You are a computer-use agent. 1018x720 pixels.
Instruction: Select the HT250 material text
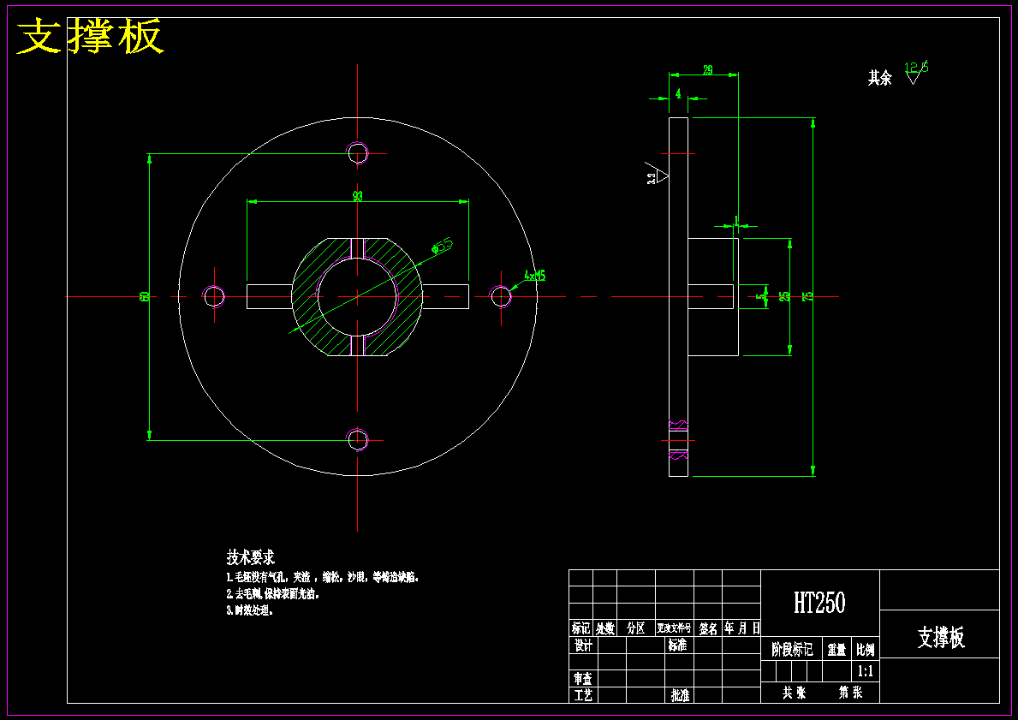(819, 603)
